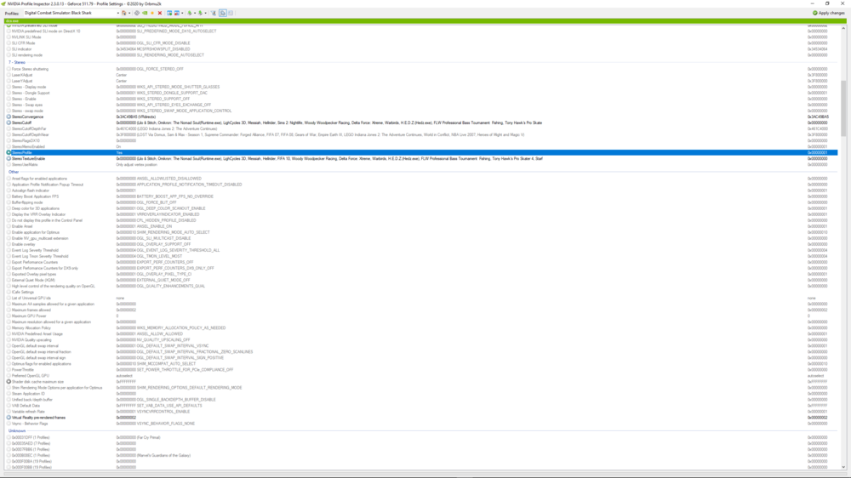
Task: Select Preferred OpenGL GPU row
Action: pyautogui.click(x=420, y=375)
